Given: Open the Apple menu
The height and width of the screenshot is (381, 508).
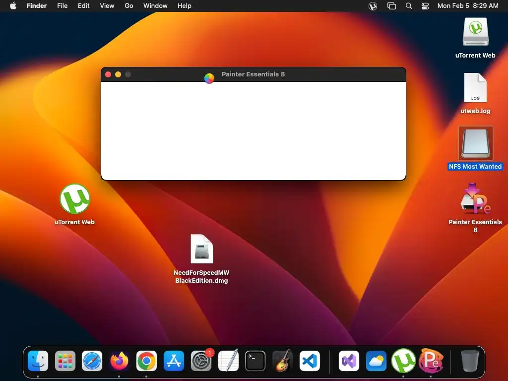Looking at the screenshot, I should click(13, 6).
